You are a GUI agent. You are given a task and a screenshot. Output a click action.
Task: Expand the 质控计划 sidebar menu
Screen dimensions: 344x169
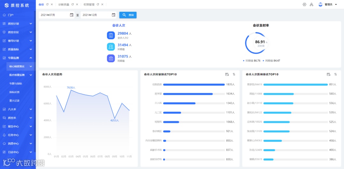coord(18,24)
